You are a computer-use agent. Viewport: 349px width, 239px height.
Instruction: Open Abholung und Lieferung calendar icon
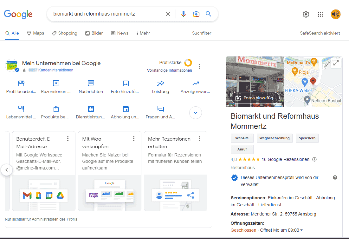126,109
